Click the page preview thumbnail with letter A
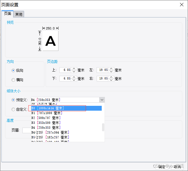188x171 pixels. [x=50, y=41]
